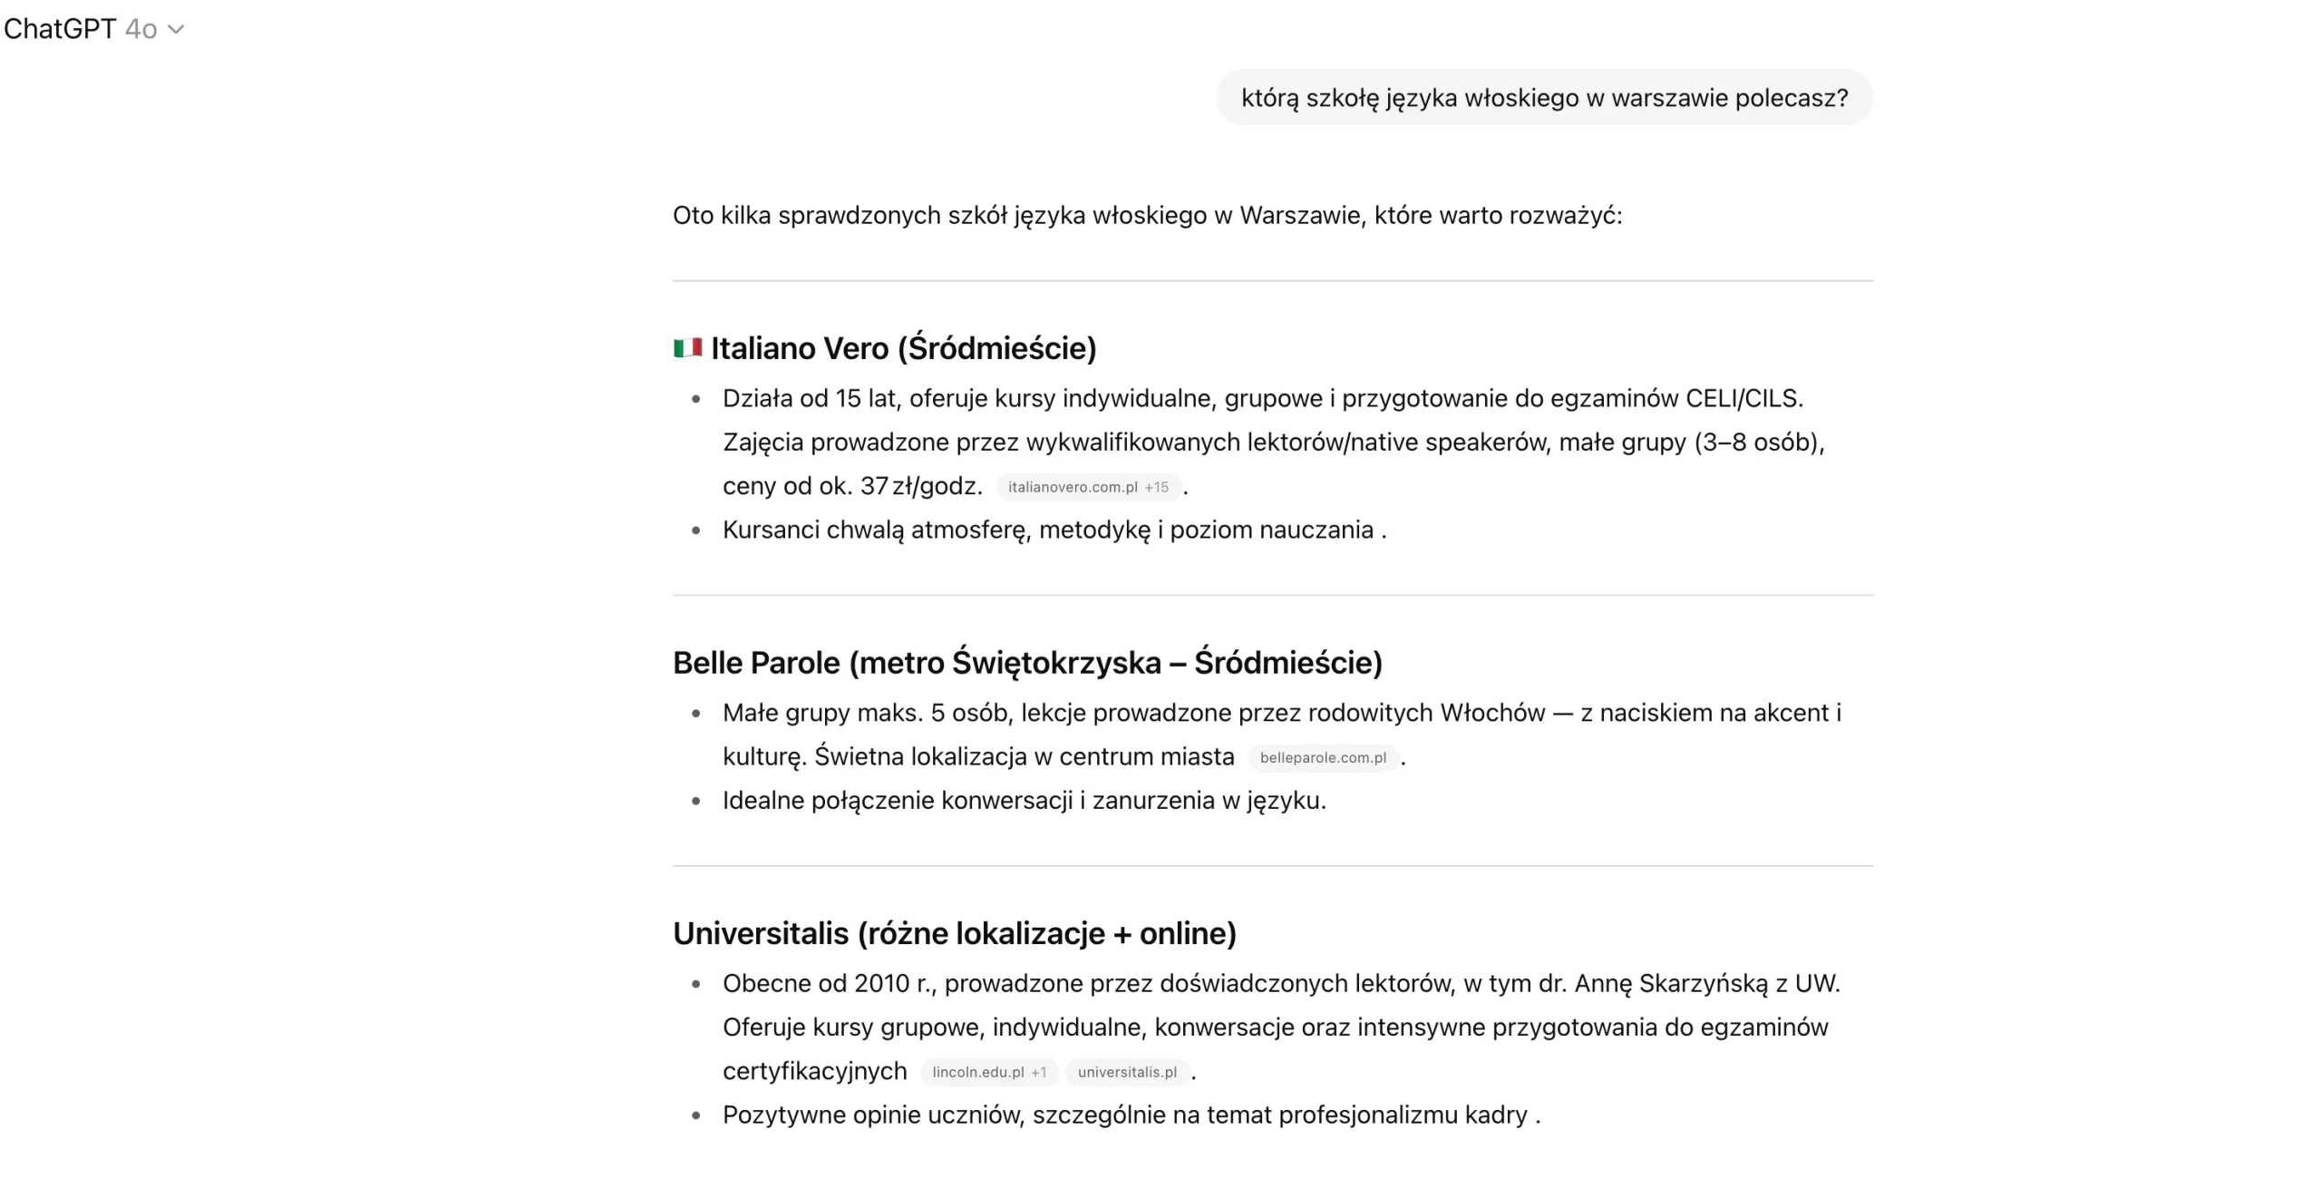This screenshot has height=1178, width=2321.
Task: Click the user message bubble about Italian schools
Action: coord(1544,98)
